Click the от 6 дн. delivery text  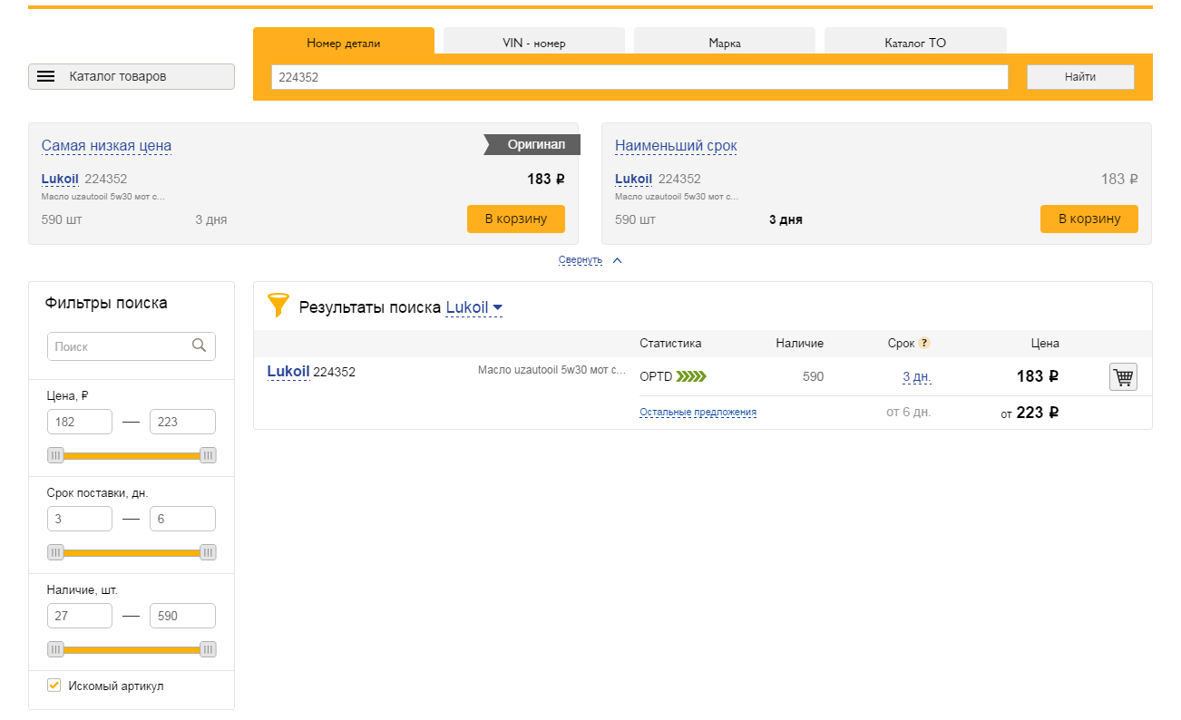click(x=908, y=412)
